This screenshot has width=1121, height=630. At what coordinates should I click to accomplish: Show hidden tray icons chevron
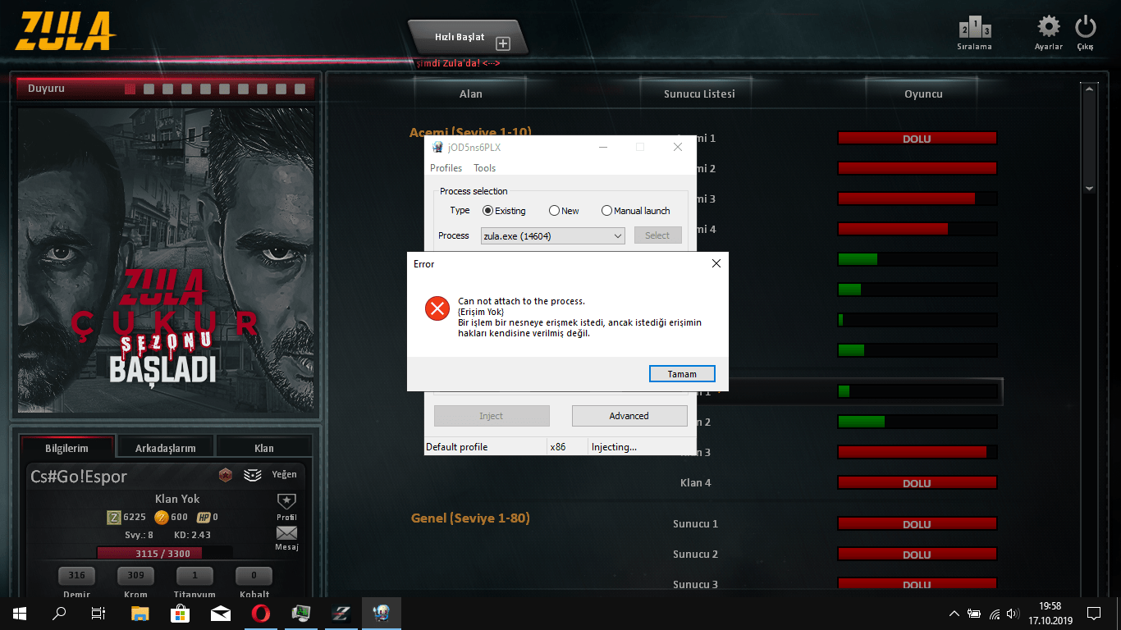pyautogui.click(x=954, y=614)
